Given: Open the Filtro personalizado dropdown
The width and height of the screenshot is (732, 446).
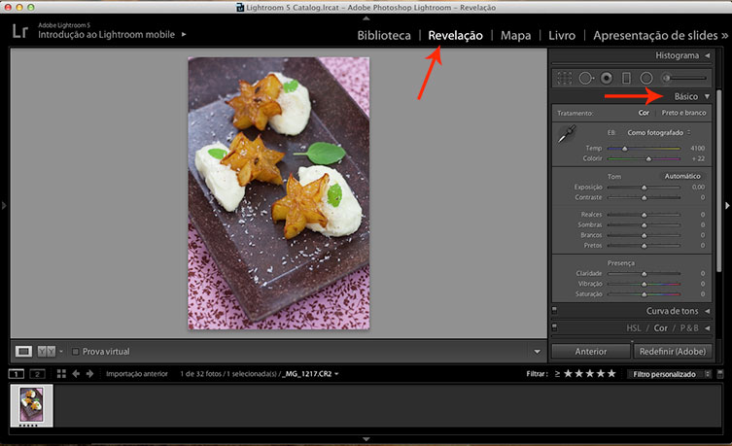Looking at the screenshot, I should pyautogui.click(x=667, y=373).
